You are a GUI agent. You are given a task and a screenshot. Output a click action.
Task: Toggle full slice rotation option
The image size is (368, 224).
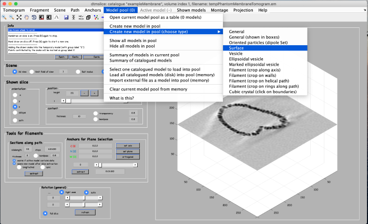45,213
